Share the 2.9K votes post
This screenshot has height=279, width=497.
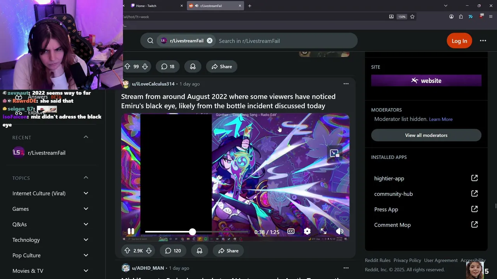click(228, 251)
